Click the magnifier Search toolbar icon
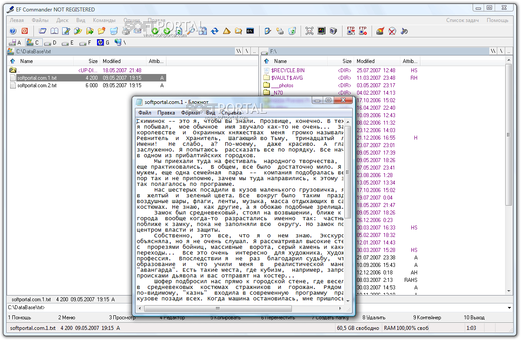522x340 pixels. tap(191, 31)
